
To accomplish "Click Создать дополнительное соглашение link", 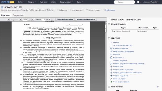I will [127, 73].
